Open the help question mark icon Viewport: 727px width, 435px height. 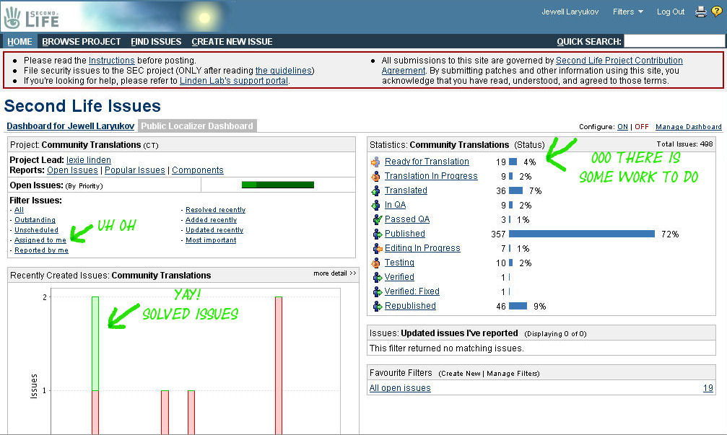(716, 12)
